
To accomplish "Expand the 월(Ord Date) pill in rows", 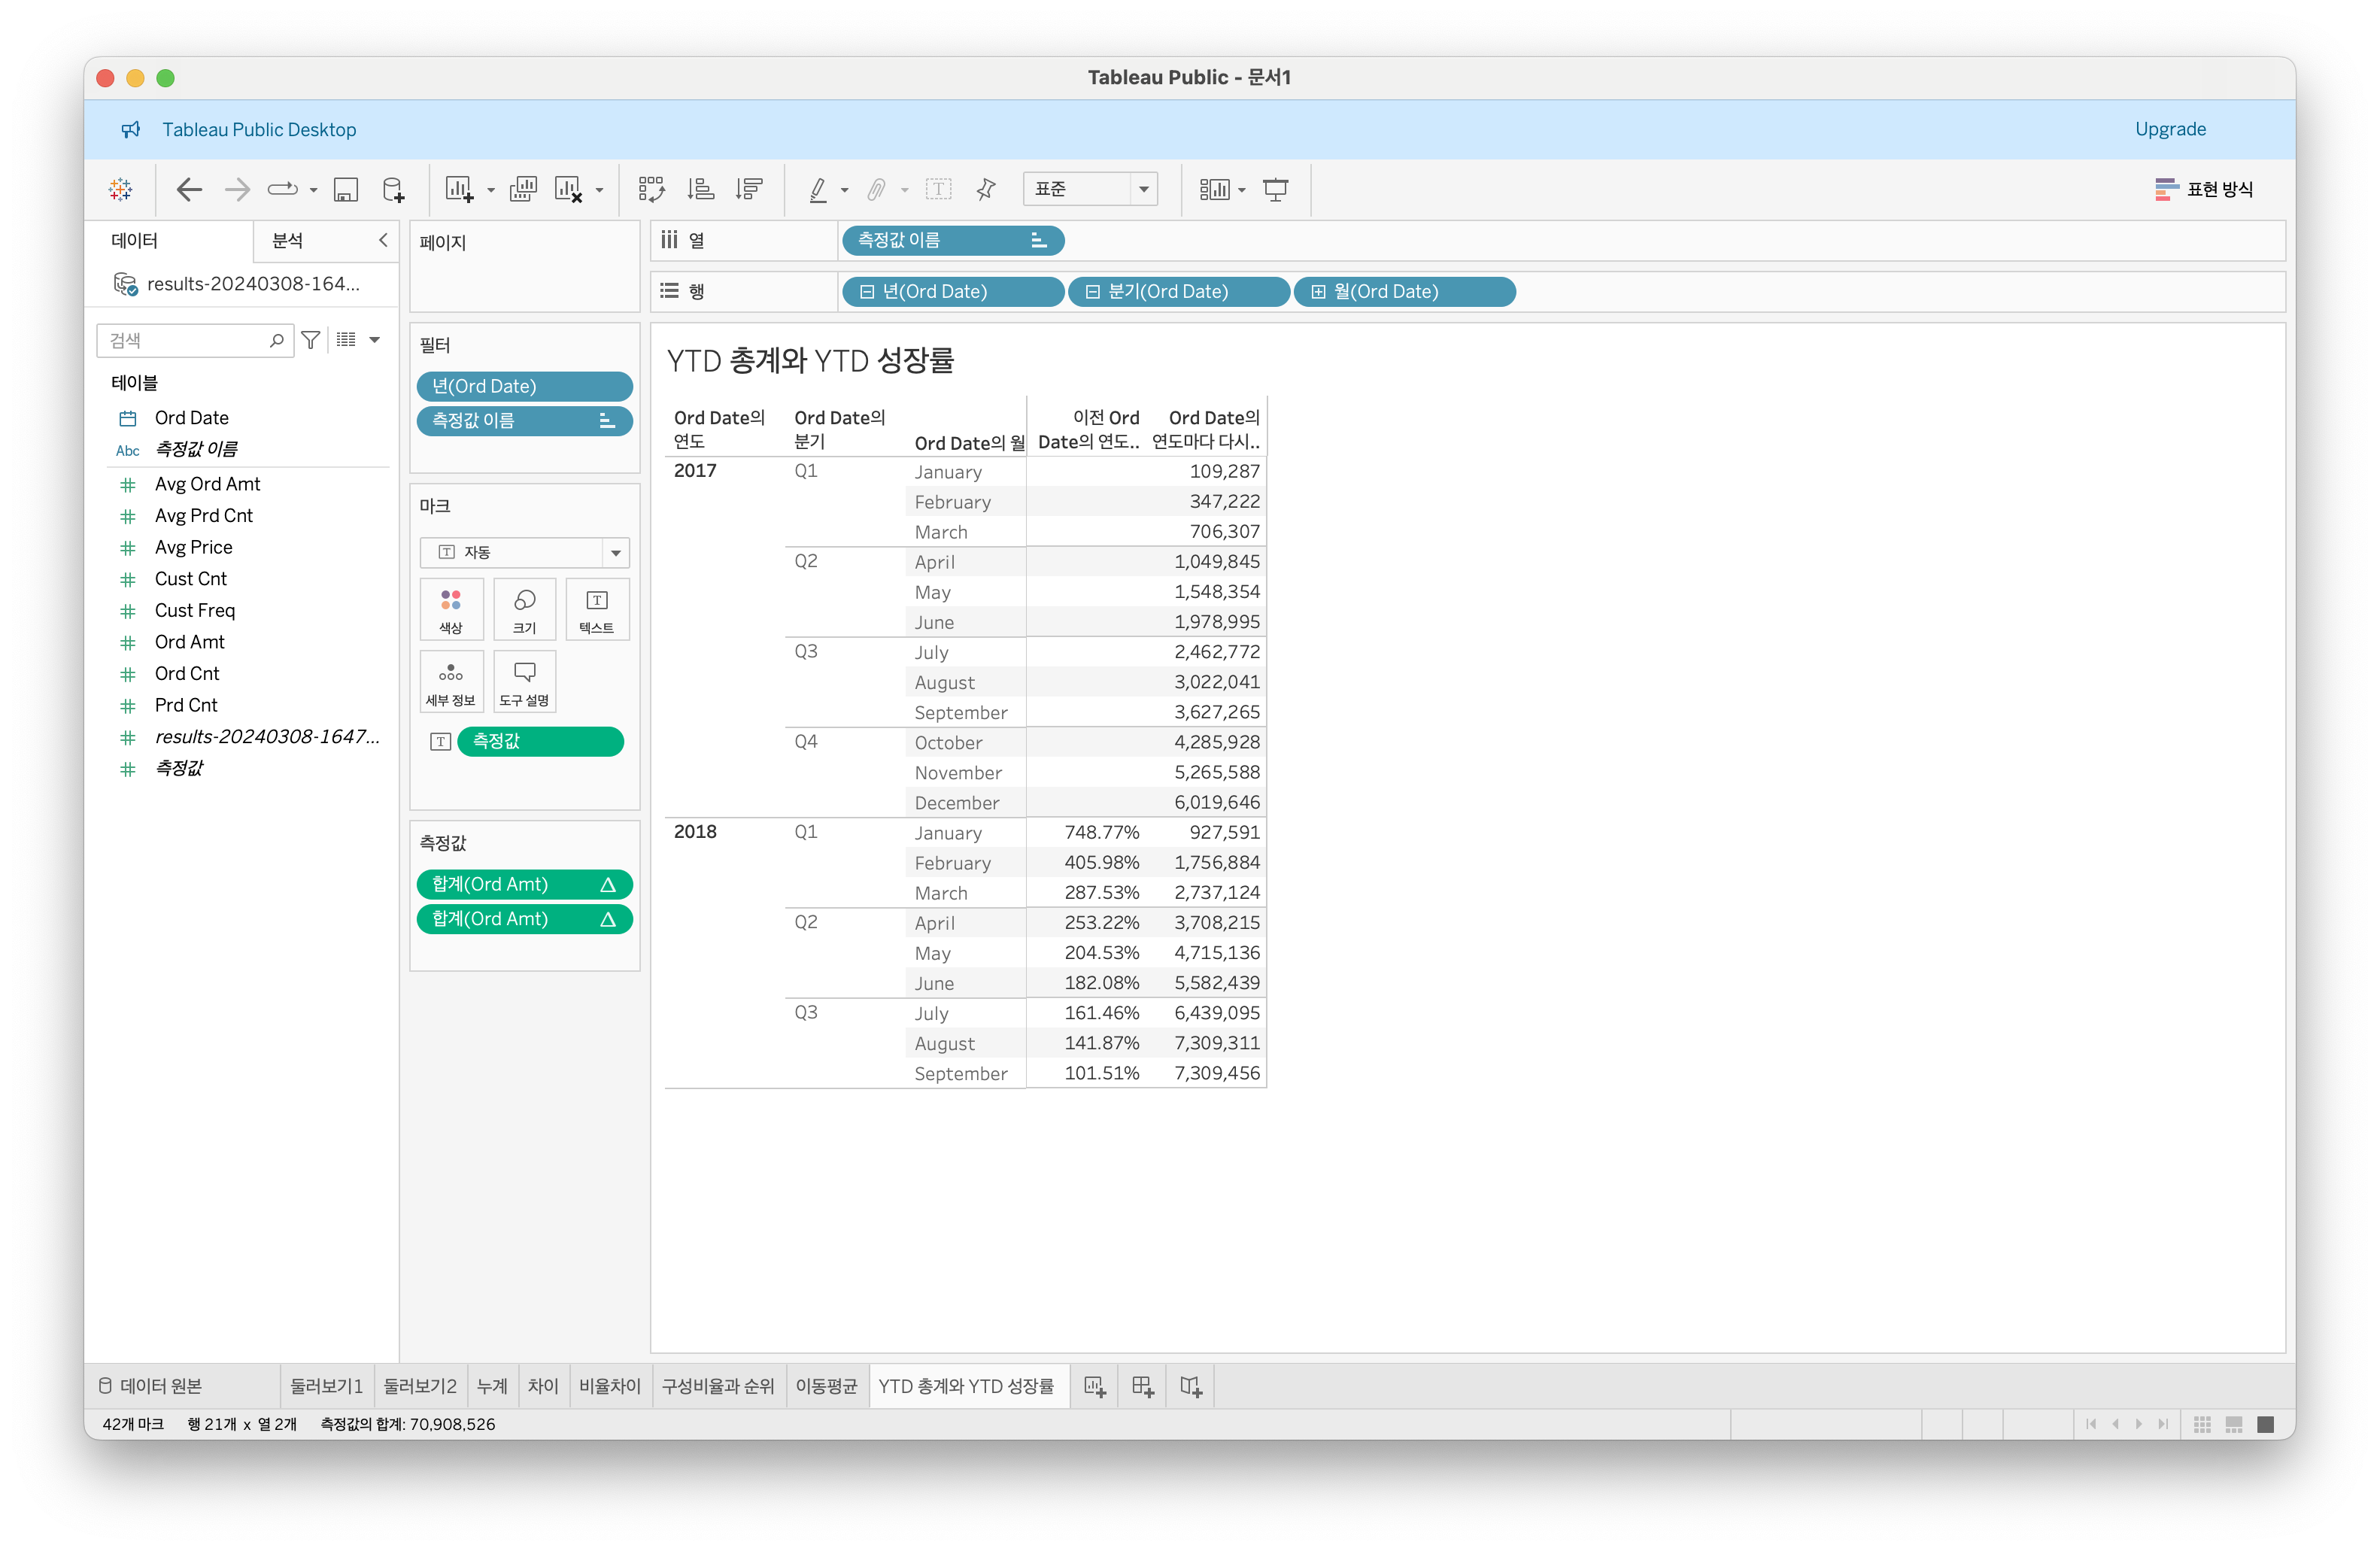I will (1318, 292).
